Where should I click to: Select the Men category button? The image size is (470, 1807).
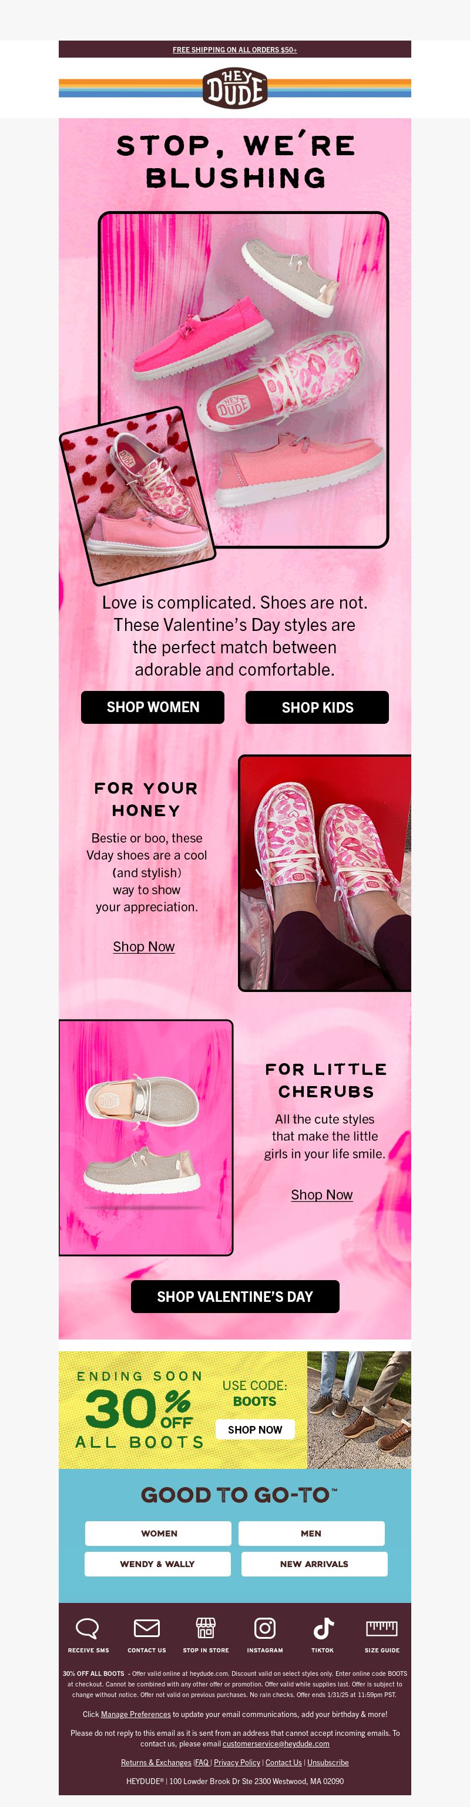coord(311,1534)
